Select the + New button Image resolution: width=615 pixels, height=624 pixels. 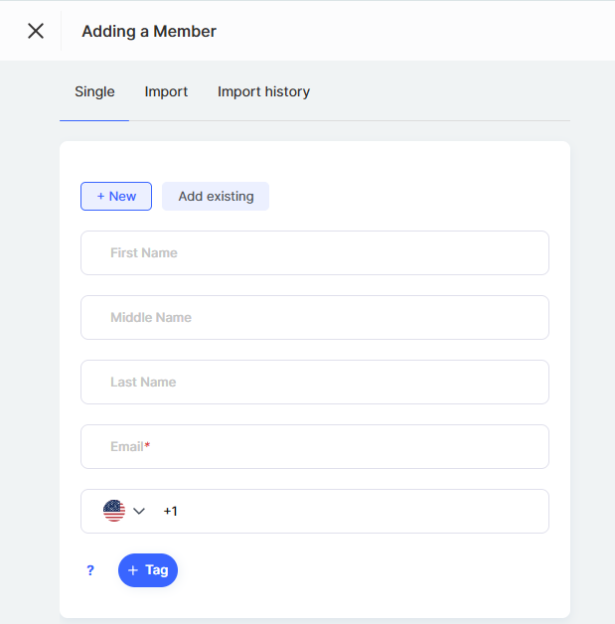coord(116,196)
